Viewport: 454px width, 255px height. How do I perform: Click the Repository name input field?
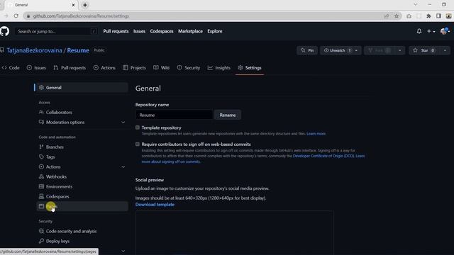tap(174, 115)
